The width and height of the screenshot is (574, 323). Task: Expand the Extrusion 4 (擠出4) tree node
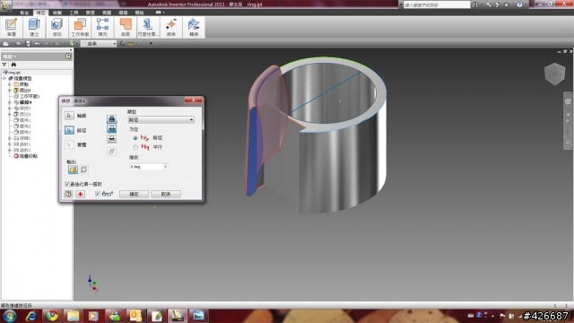click(x=10, y=90)
